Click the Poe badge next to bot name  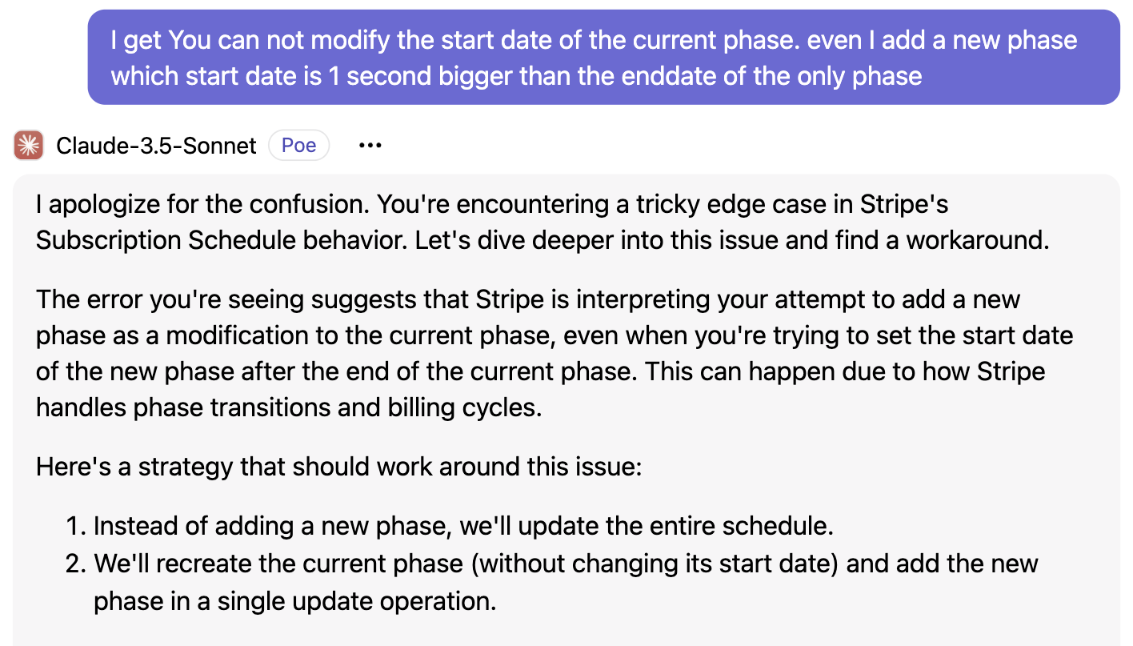click(298, 146)
